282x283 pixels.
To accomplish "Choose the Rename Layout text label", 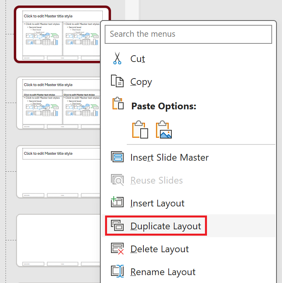I will point(163,272).
